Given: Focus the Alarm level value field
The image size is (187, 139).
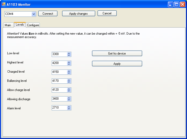Looking at the screenshot, I should point(59,108).
